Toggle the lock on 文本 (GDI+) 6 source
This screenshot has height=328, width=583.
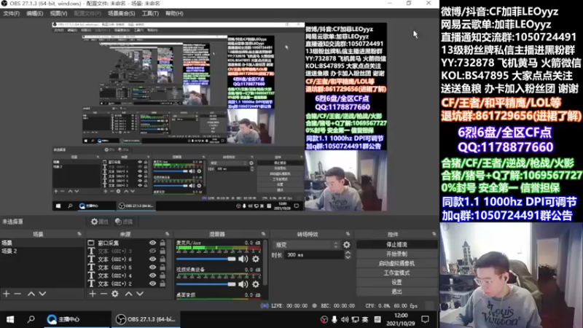coord(163,259)
